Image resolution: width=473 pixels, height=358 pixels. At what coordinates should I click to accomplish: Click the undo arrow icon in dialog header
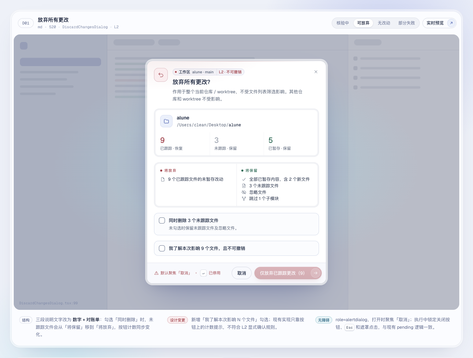pyautogui.click(x=161, y=75)
